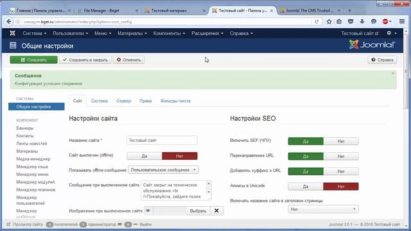The height and width of the screenshot is (231, 411).
Task: Open the Пользователи menu
Action: click(70, 33)
